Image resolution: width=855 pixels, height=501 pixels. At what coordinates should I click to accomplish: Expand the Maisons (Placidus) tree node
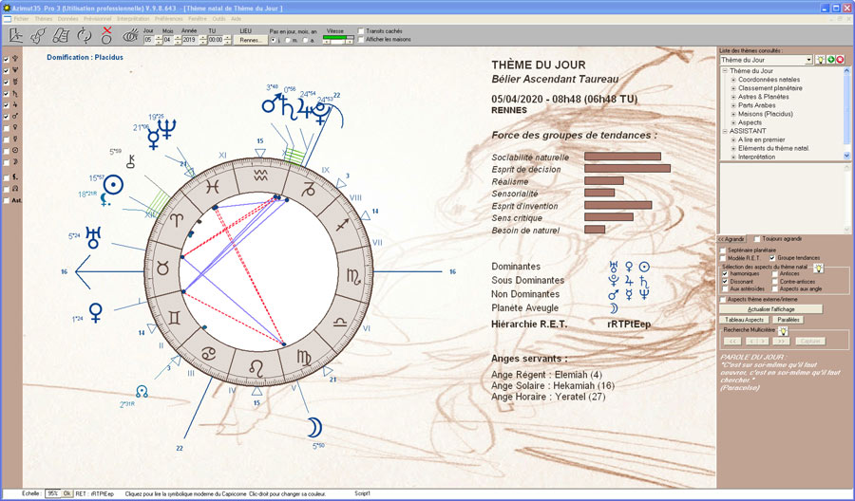734,114
